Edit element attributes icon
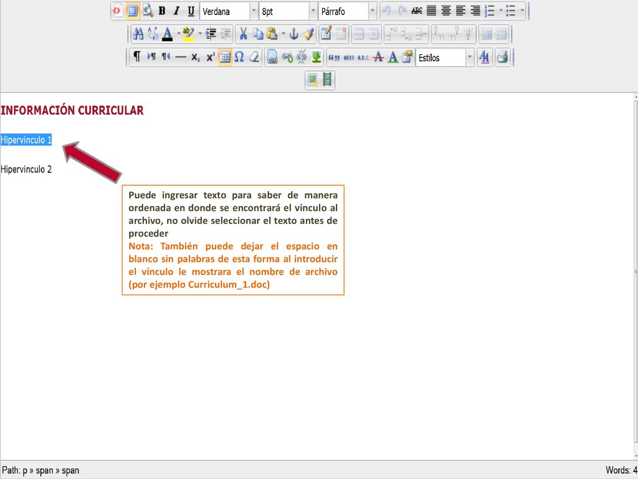 pyautogui.click(x=407, y=57)
